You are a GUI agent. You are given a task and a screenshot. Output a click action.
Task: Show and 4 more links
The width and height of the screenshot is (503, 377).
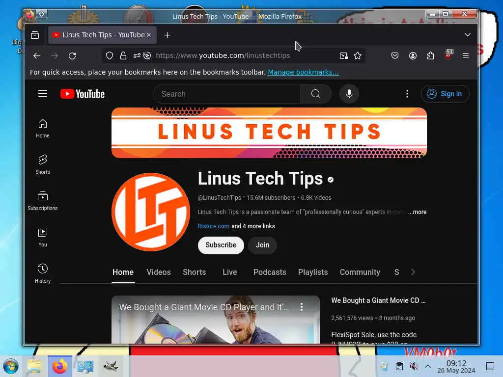(x=253, y=226)
